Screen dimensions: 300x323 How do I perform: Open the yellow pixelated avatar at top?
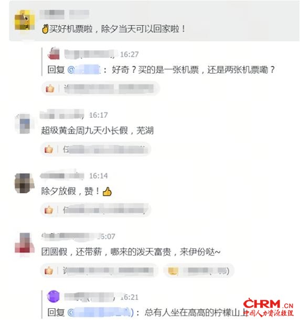[x=25, y=20]
